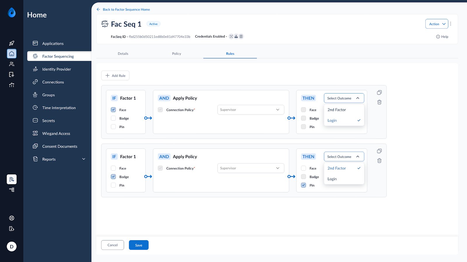Open Time Interpretation in sidebar

tap(59, 108)
